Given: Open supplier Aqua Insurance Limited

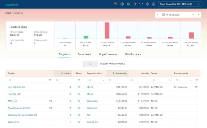Looking at the screenshot, I should [19, 108].
